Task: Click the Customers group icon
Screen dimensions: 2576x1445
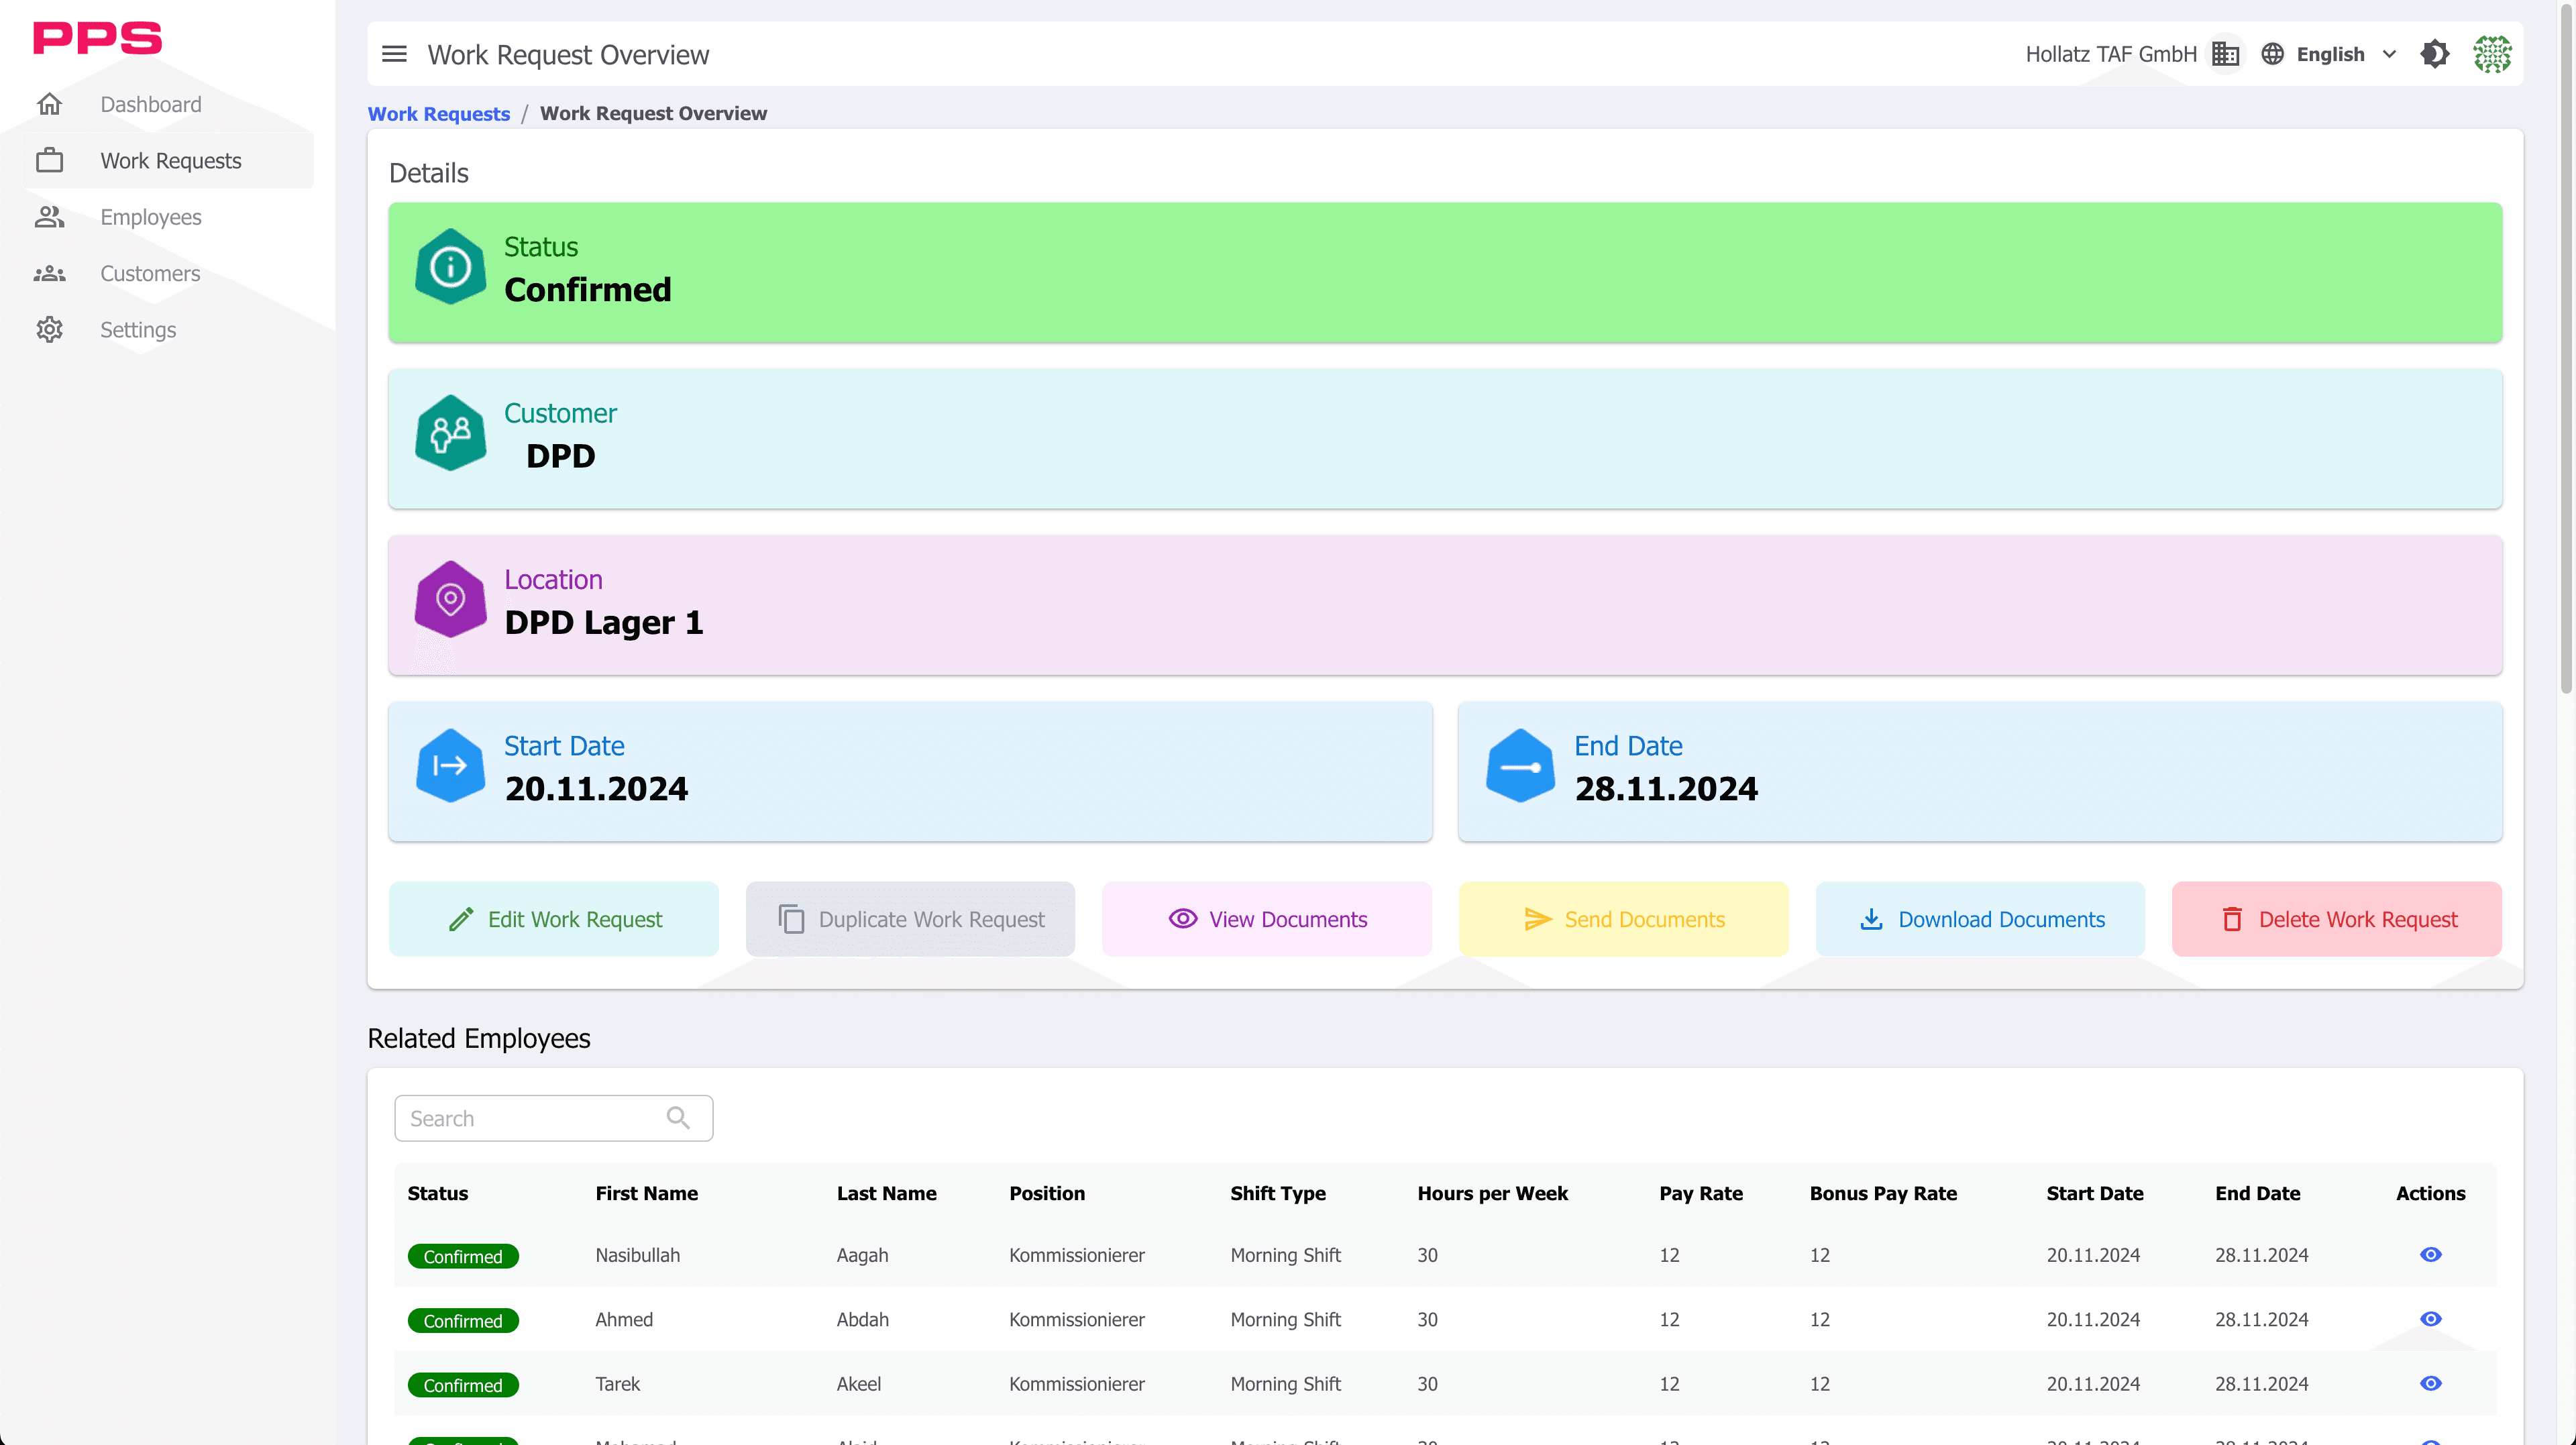Action: (x=49, y=273)
